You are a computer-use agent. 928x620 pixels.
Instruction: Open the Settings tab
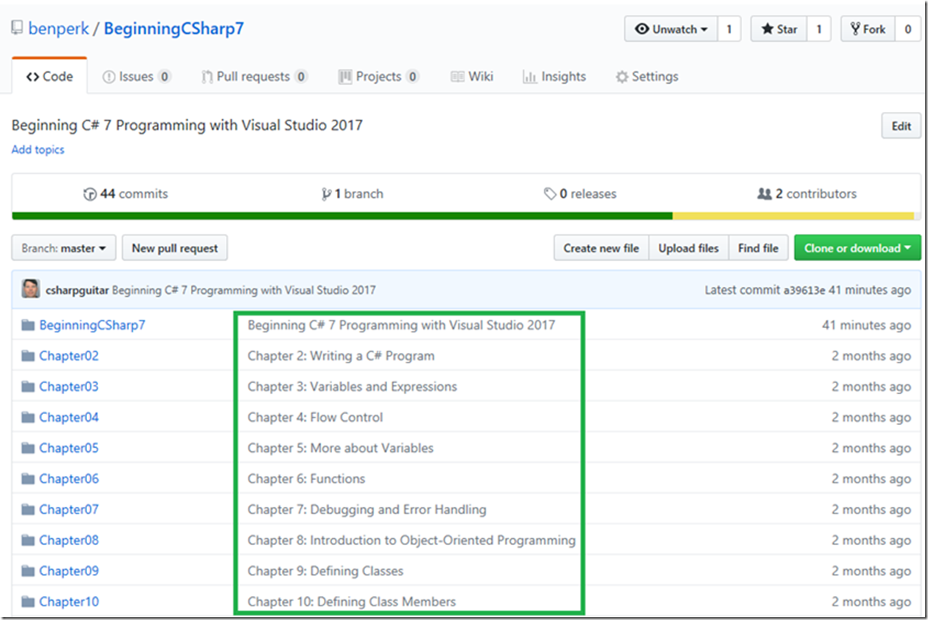[x=647, y=76]
